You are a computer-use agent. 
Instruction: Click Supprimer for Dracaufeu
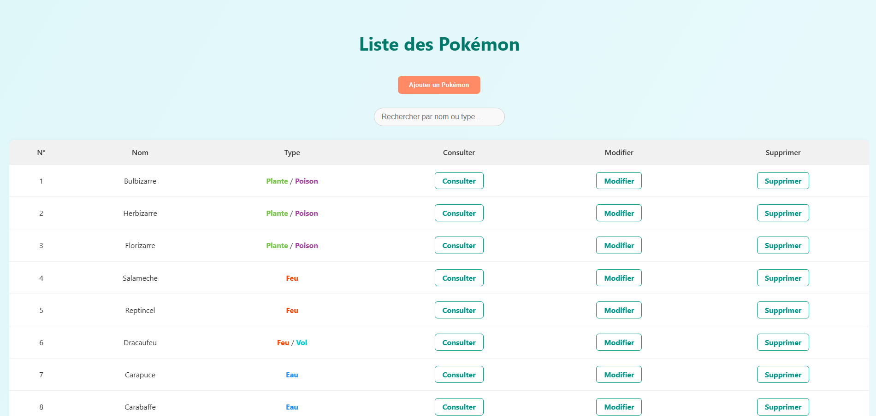click(x=783, y=342)
